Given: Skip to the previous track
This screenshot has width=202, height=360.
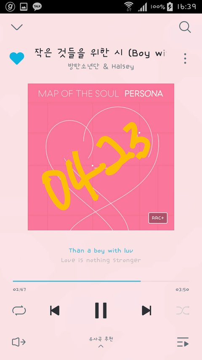Looking at the screenshot, I should [55, 310].
